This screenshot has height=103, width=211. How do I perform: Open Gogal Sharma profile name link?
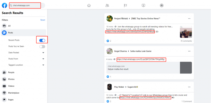coord(120,51)
